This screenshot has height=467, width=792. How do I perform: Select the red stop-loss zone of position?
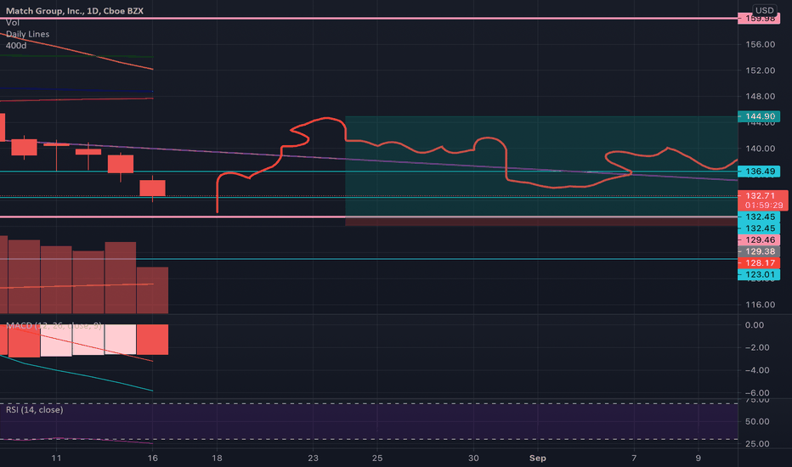pos(541,222)
